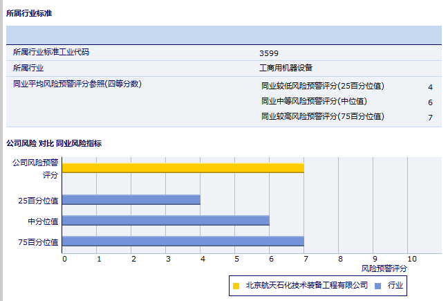
Task: Select the 同业较高风险预警评分(75百分位值) row
Action: pos(322,117)
